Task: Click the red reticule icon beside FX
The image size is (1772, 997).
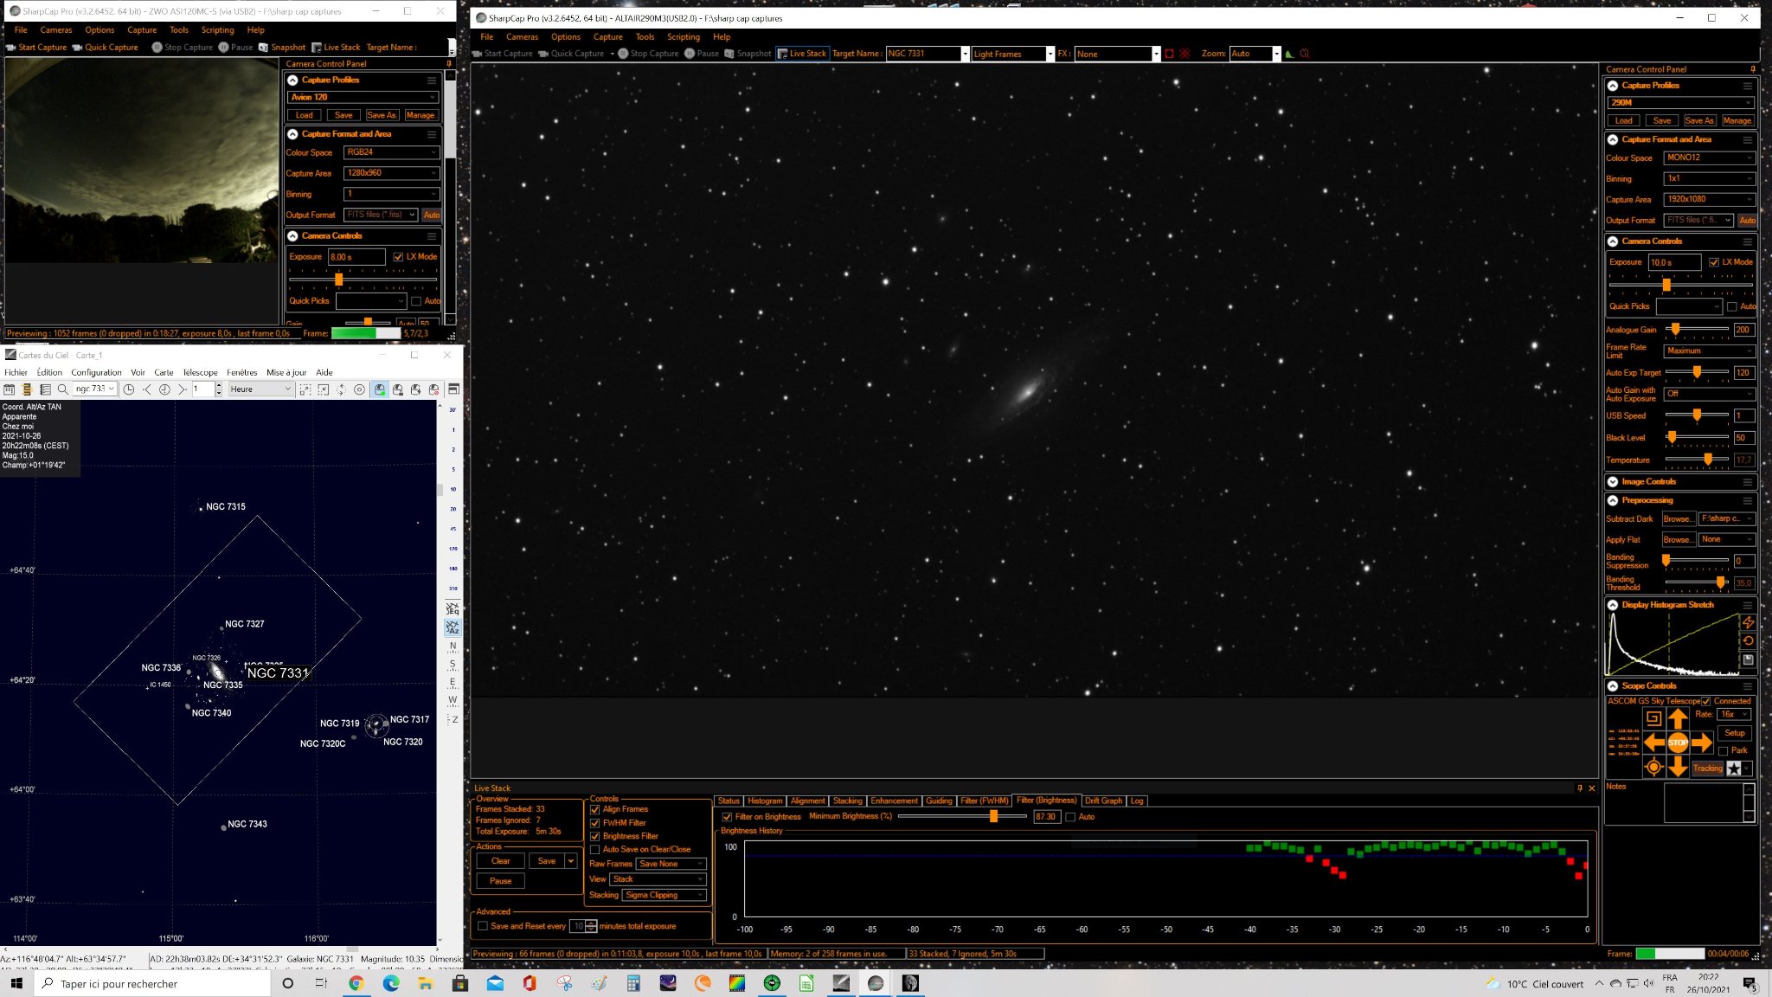Action: pyautogui.click(x=1185, y=54)
